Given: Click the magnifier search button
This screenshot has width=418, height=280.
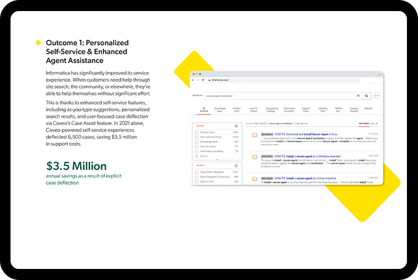Looking at the screenshot, I should [x=366, y=95].
